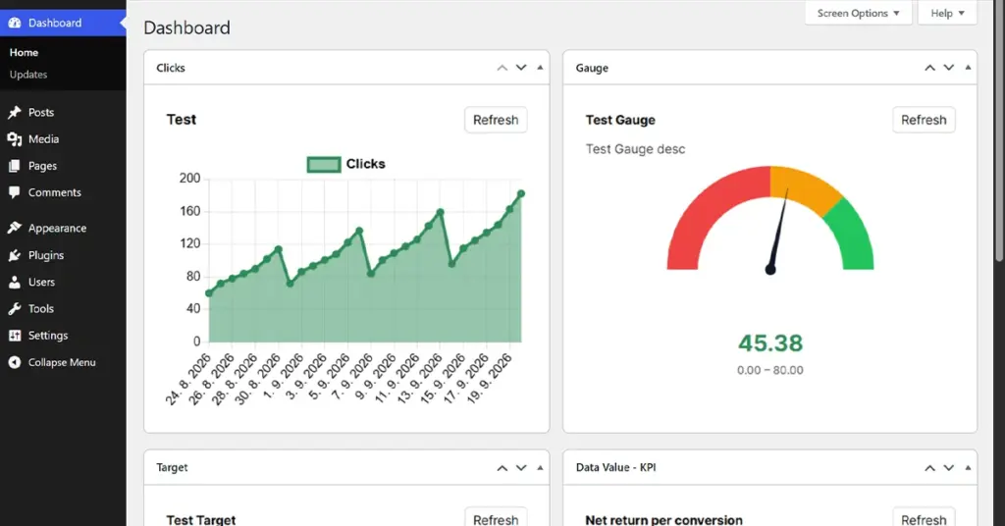Open the Dashboard menu item
The image size is (1005, 526).
pyautogui.click(x=63, y=24)
